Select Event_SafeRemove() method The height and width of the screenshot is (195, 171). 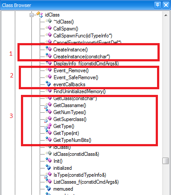(76, 77)
